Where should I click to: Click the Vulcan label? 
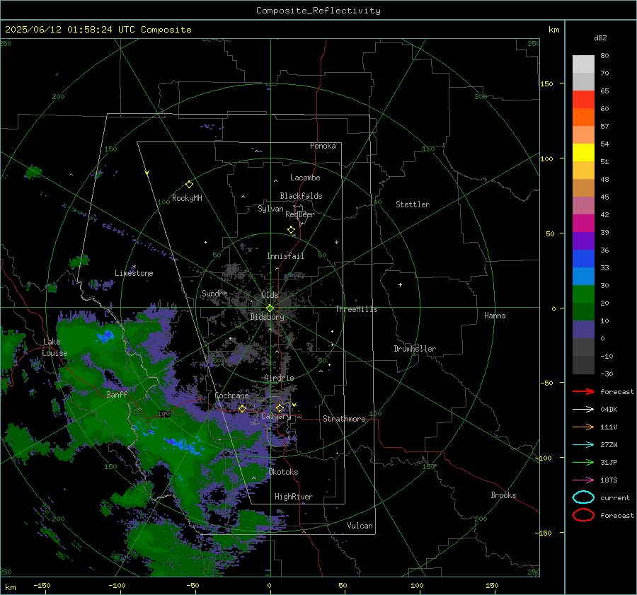[x=360, y=526]
